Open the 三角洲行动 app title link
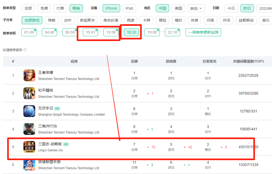The height and width of the screenshot is (174, 272). pos(48,126)
